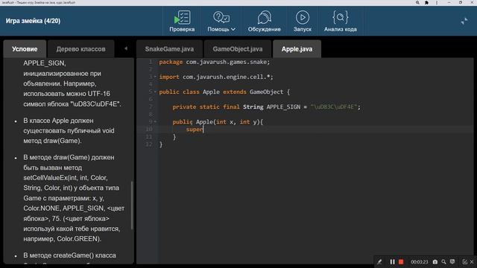Fold the Apple constructor at line 9
The width and height of the screenshot is (477, 268).
(x=155, y=122)
